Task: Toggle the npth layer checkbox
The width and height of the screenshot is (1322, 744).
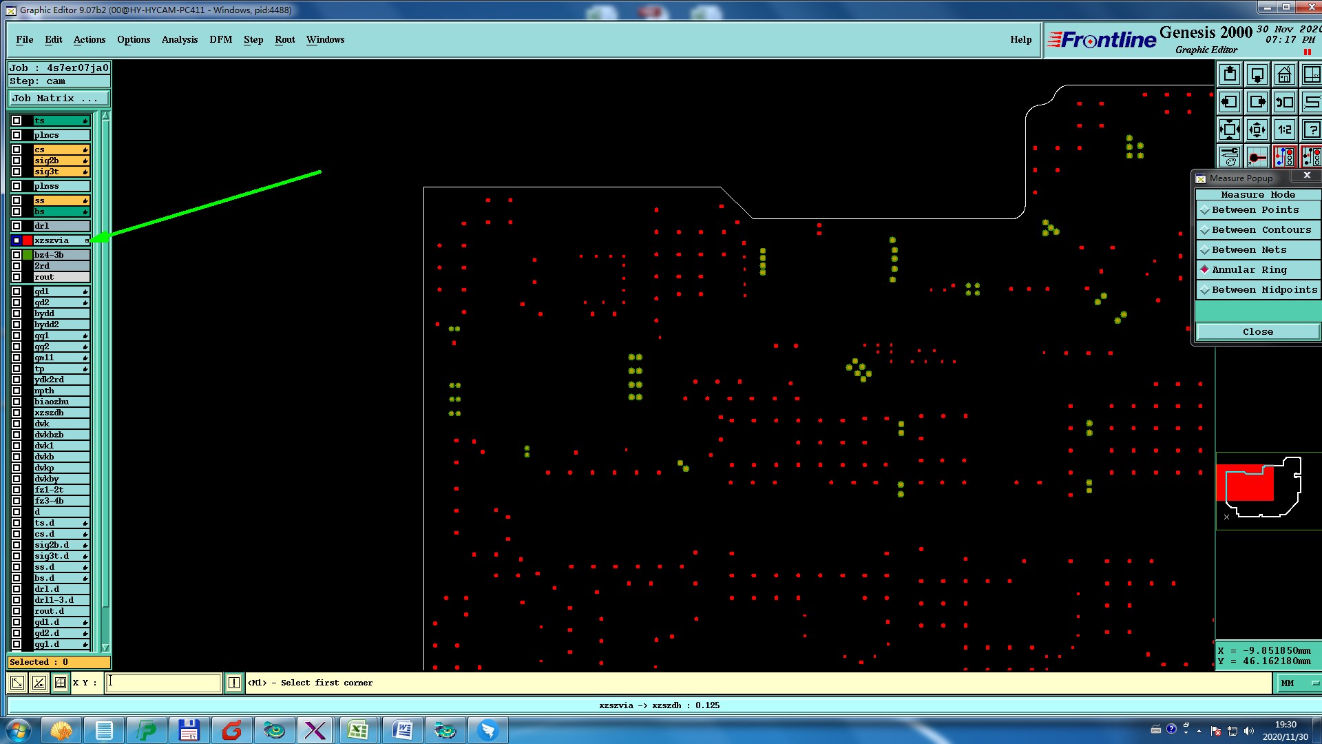Action: [17, 391]
